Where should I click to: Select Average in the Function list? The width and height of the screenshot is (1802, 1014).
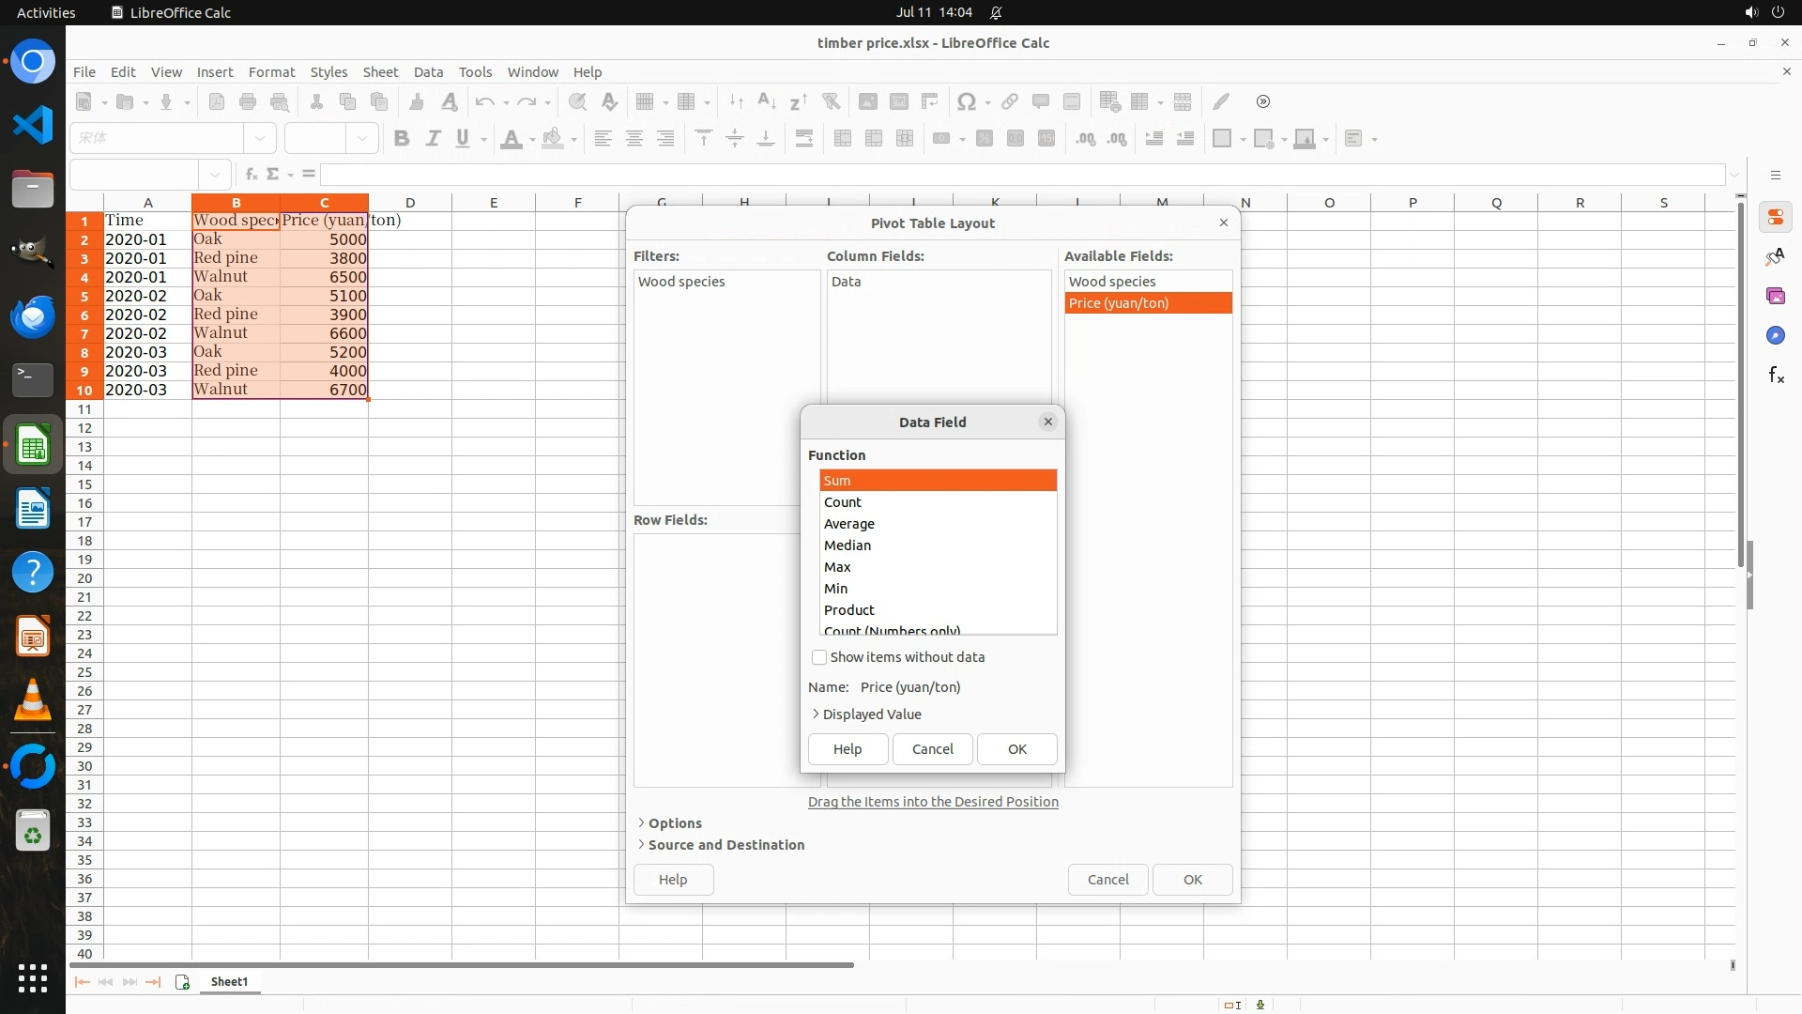tap(849, 524)
